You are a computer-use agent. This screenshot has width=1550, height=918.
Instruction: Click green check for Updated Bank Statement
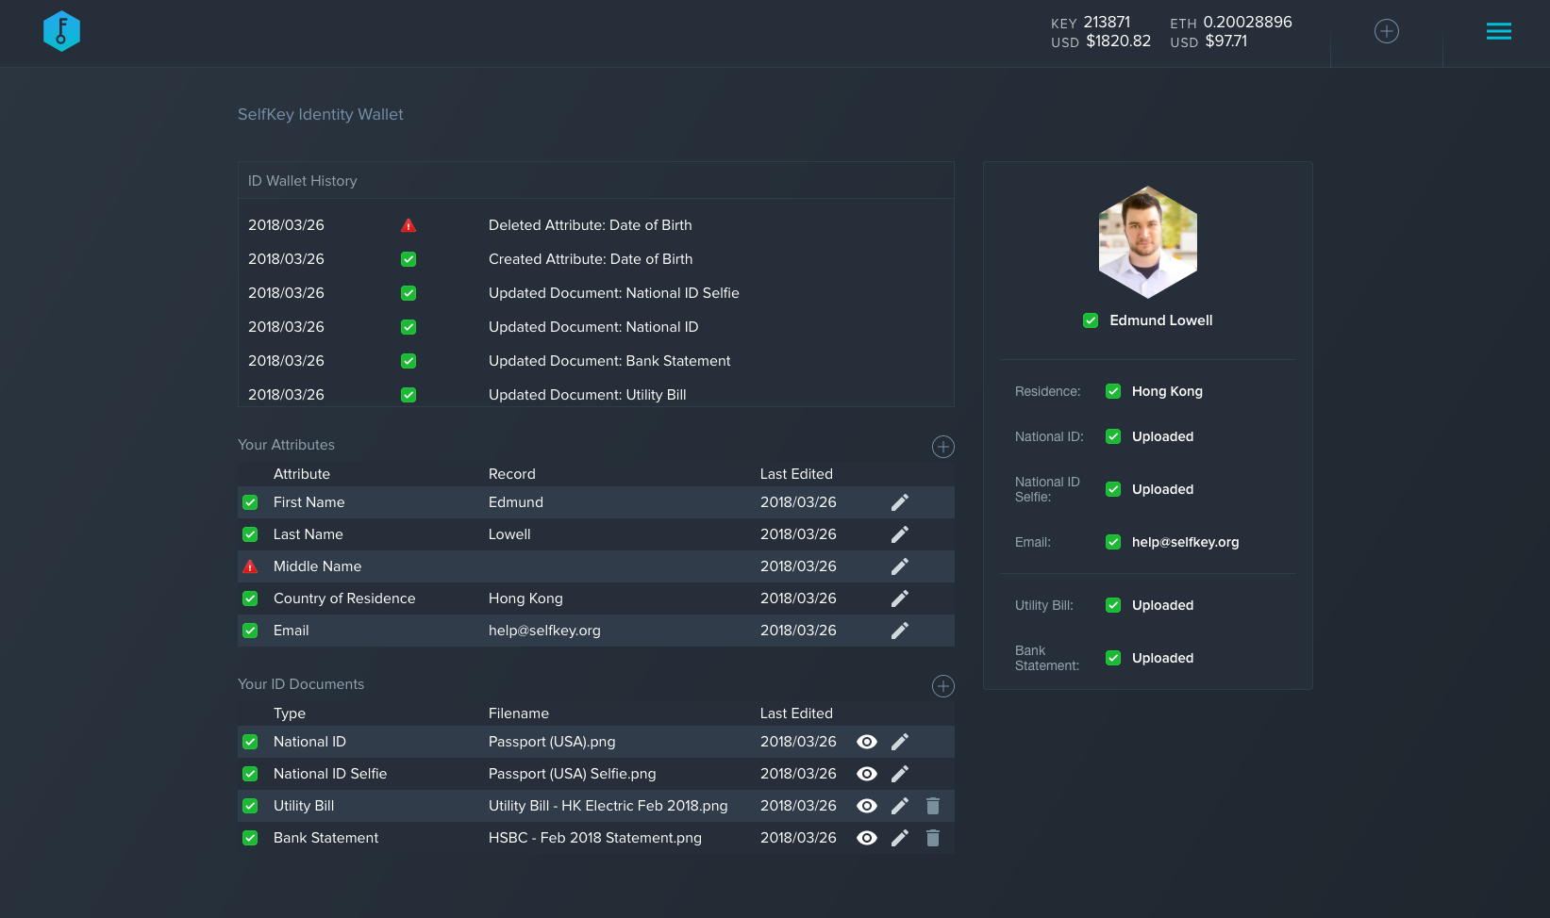pyautogui.click(x=408, y=361)
